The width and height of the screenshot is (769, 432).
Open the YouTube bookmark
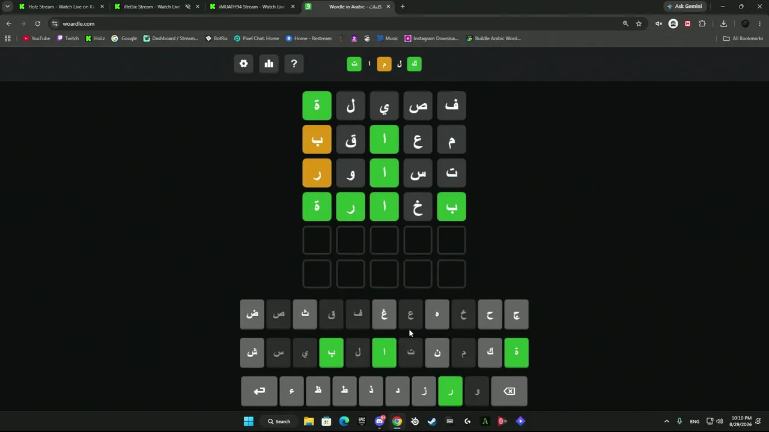(36, 38)
